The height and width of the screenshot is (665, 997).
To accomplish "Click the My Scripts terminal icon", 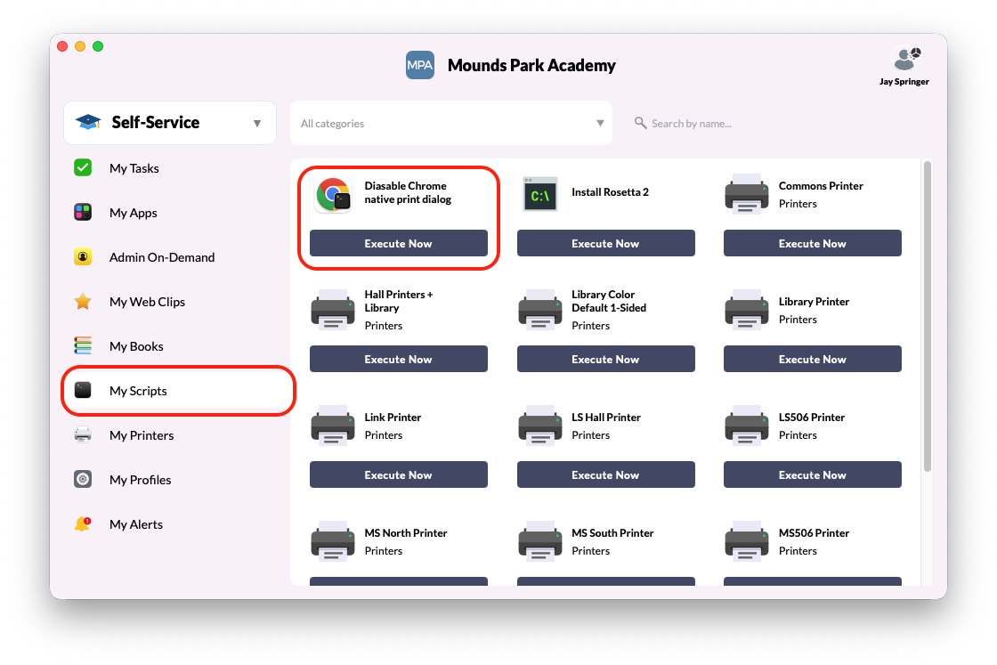I will click(83, 390).
